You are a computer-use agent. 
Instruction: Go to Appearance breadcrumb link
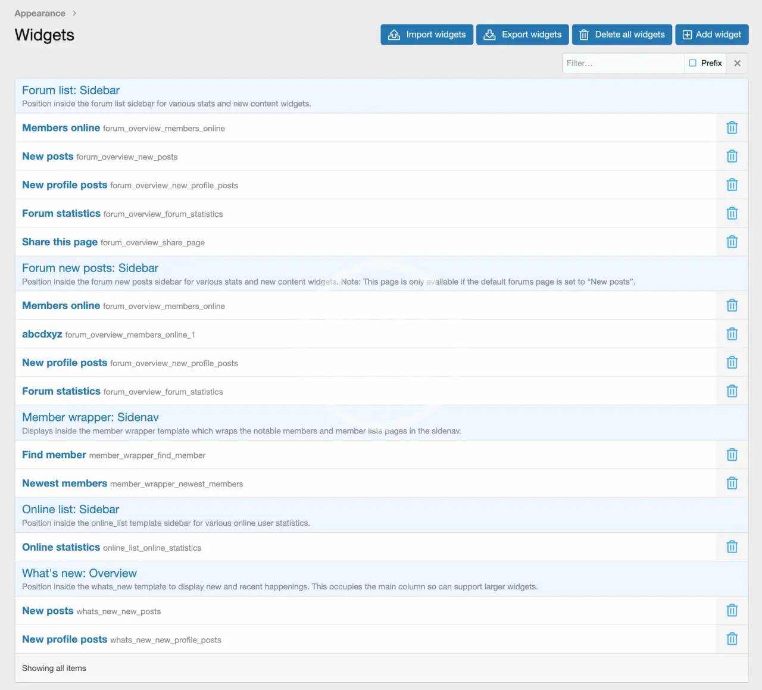coord(40,13)
